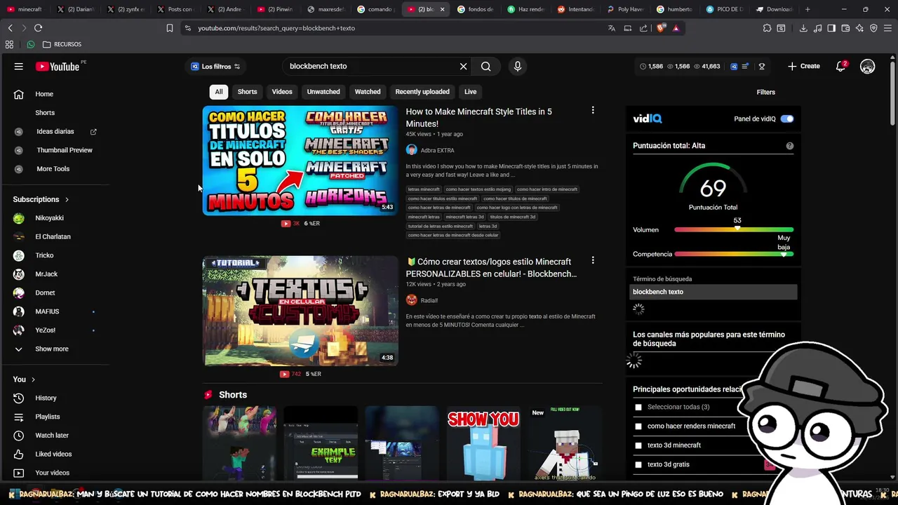Check the texto 3d minecraft box
The width and height of the screenshot is (898, 505).
pyautogui.click(x=638, y=445)
